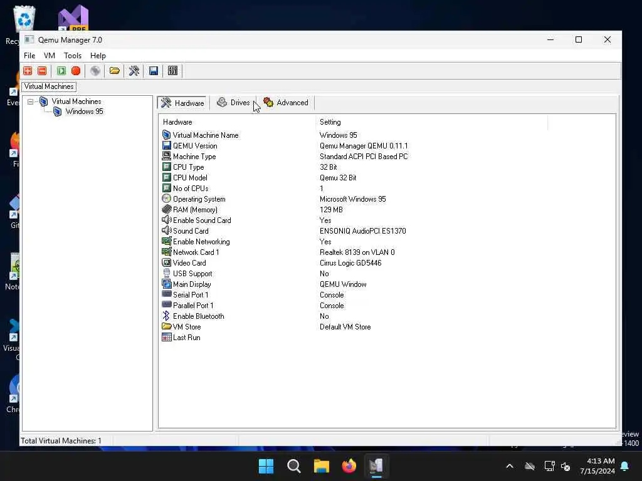The height and width of the screenshot is (481, 642).
Task: Switch to the Advanced tab
Action: click(x=286, y=103)
